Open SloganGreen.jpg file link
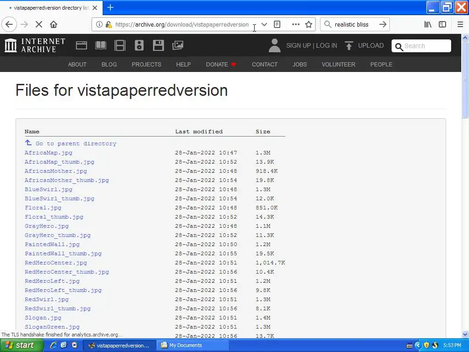 point(52,327)
